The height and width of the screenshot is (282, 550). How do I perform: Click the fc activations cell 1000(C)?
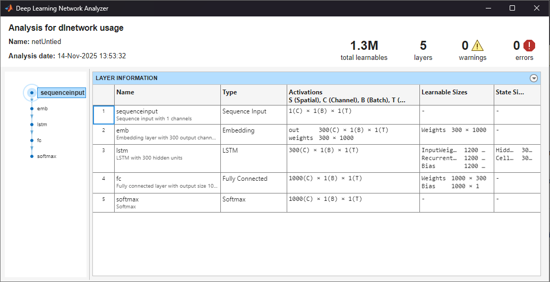[353, 182]
